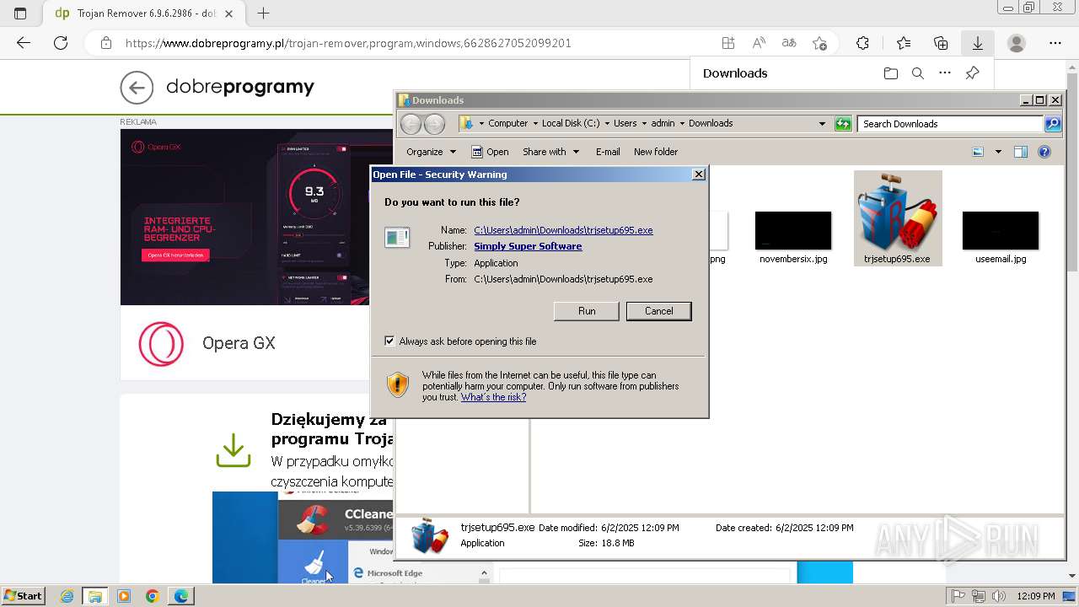
Task: Expand the Share with dropdown
Action: coord(551,152)
